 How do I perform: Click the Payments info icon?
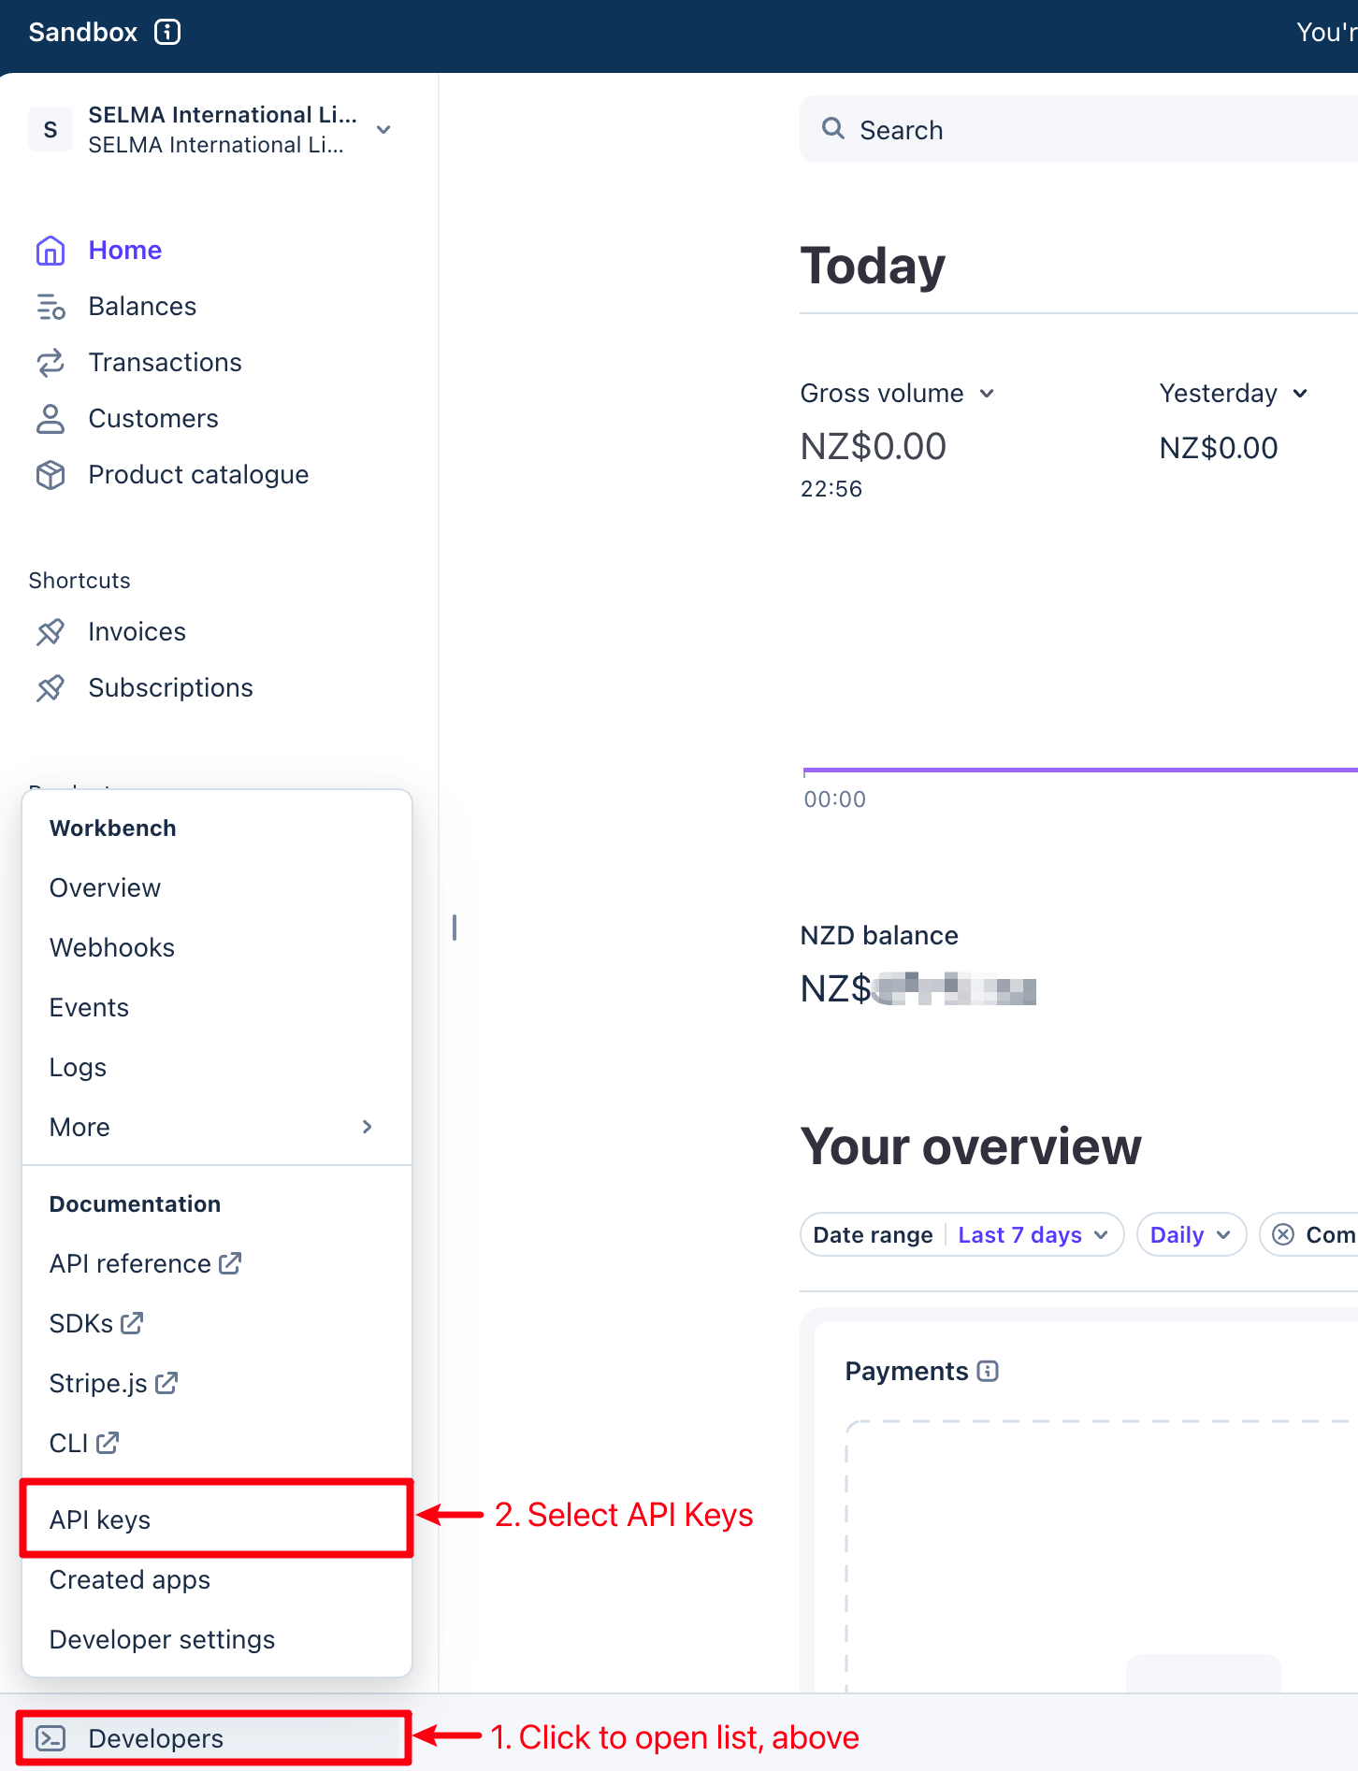pos(988,1371)
